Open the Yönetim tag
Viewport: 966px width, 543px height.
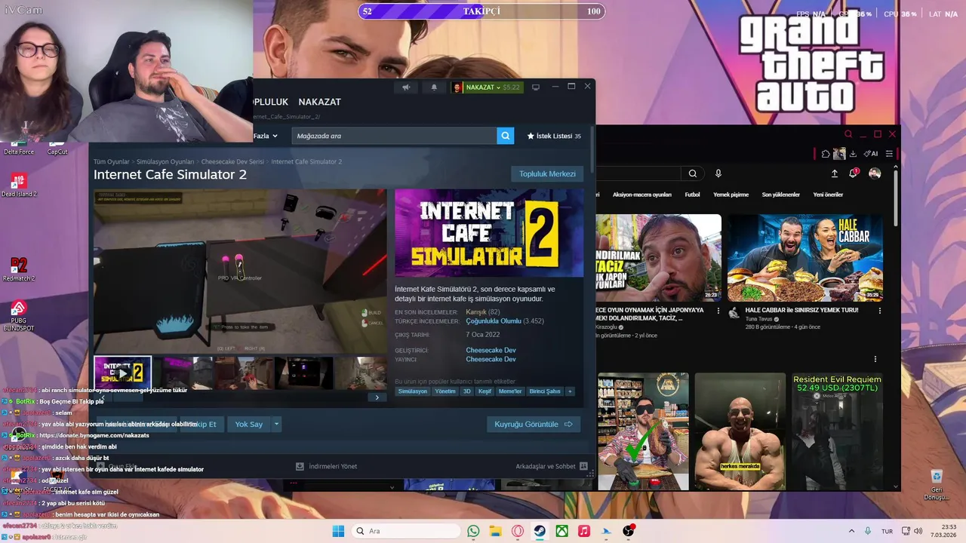tap(445, 391)
